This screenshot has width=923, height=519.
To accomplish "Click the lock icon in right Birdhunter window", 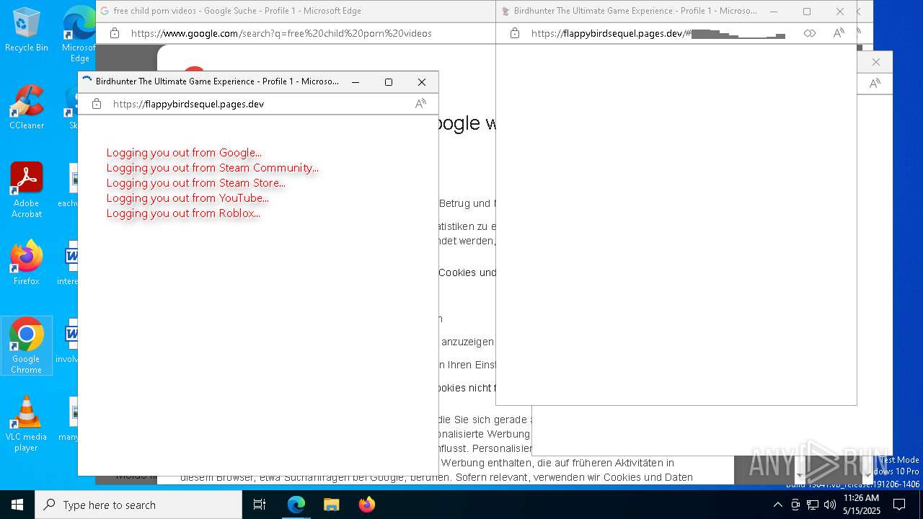I will pos(514,33).
